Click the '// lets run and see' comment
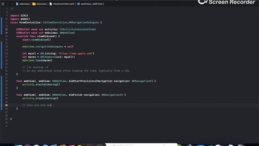259x146 pixels. pyautogui.click(x=37, y=105)
